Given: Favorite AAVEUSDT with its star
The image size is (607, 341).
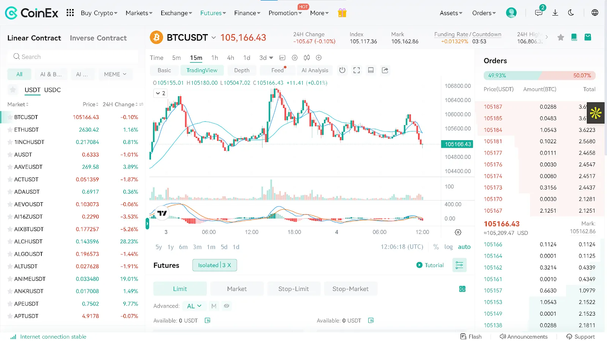Looking at the screenshot, I should pyautogui.click(x=10, y=167).
